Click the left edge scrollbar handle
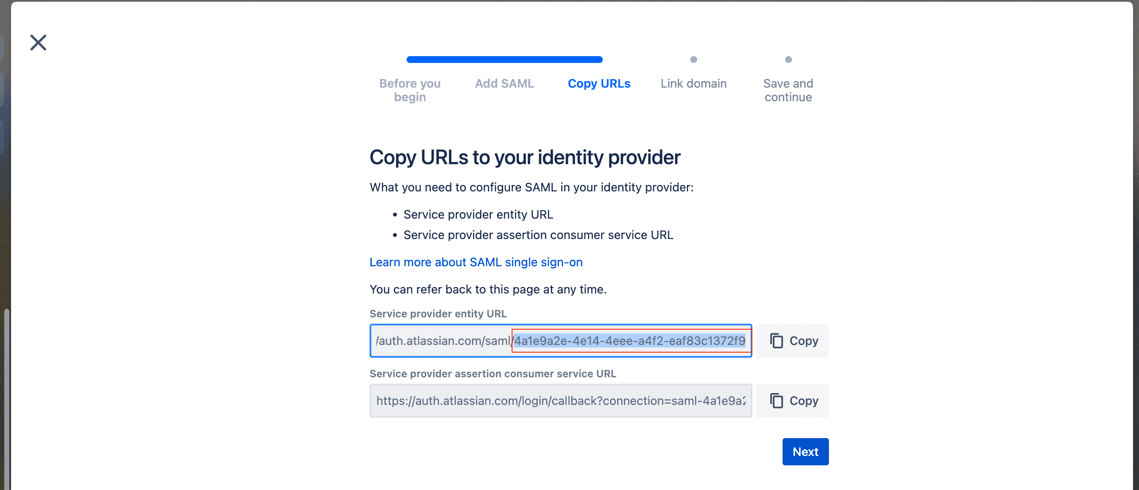The width and height of the screenshot is (1139, 490). [6, 398]
